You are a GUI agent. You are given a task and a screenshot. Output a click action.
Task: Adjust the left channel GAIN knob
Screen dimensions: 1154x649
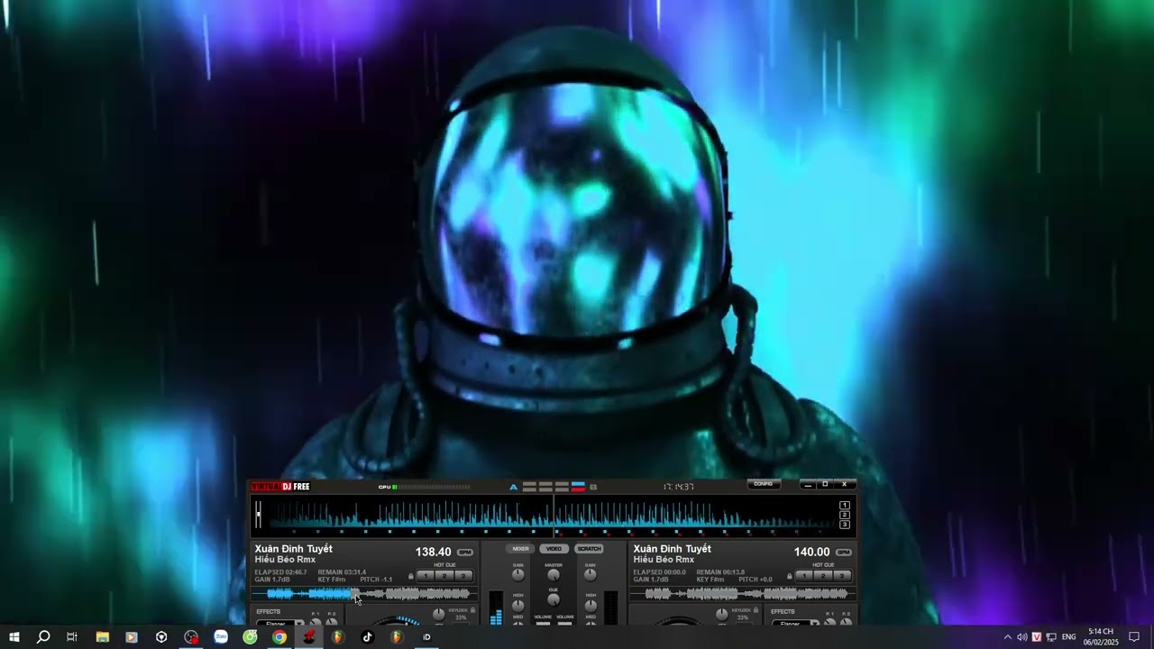tap(517, 575)
